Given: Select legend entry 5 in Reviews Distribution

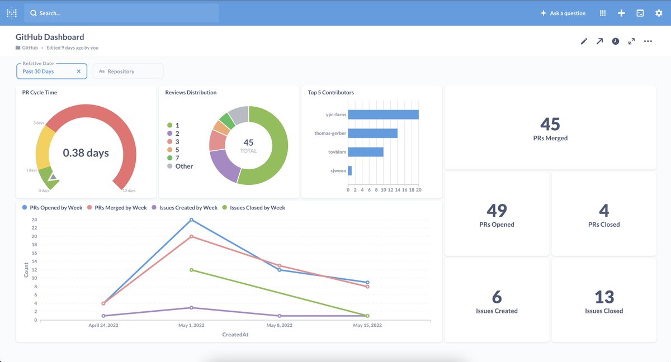Looking at the screenshot, I should click(x=173, y=150).
